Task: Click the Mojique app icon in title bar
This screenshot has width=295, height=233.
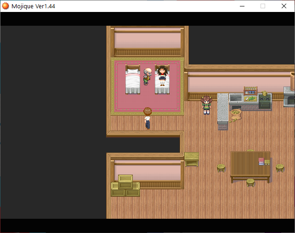Action: click(6, 6)
